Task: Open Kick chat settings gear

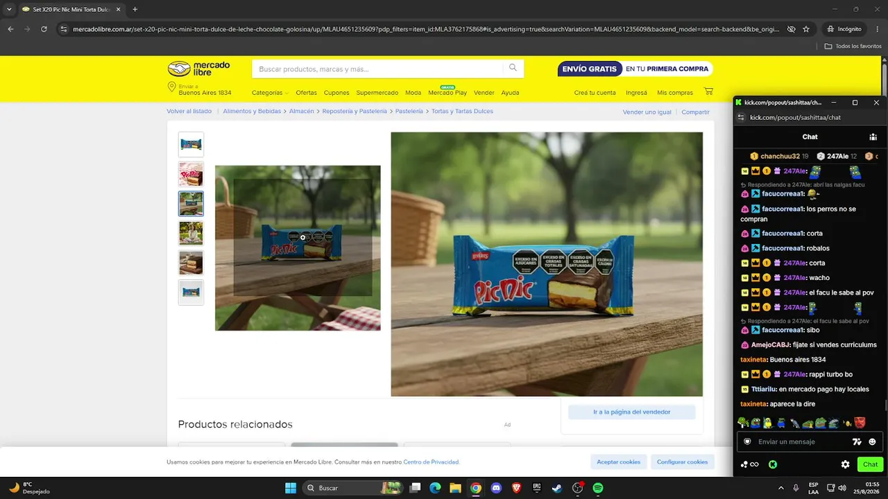Action: click(845, 464)
